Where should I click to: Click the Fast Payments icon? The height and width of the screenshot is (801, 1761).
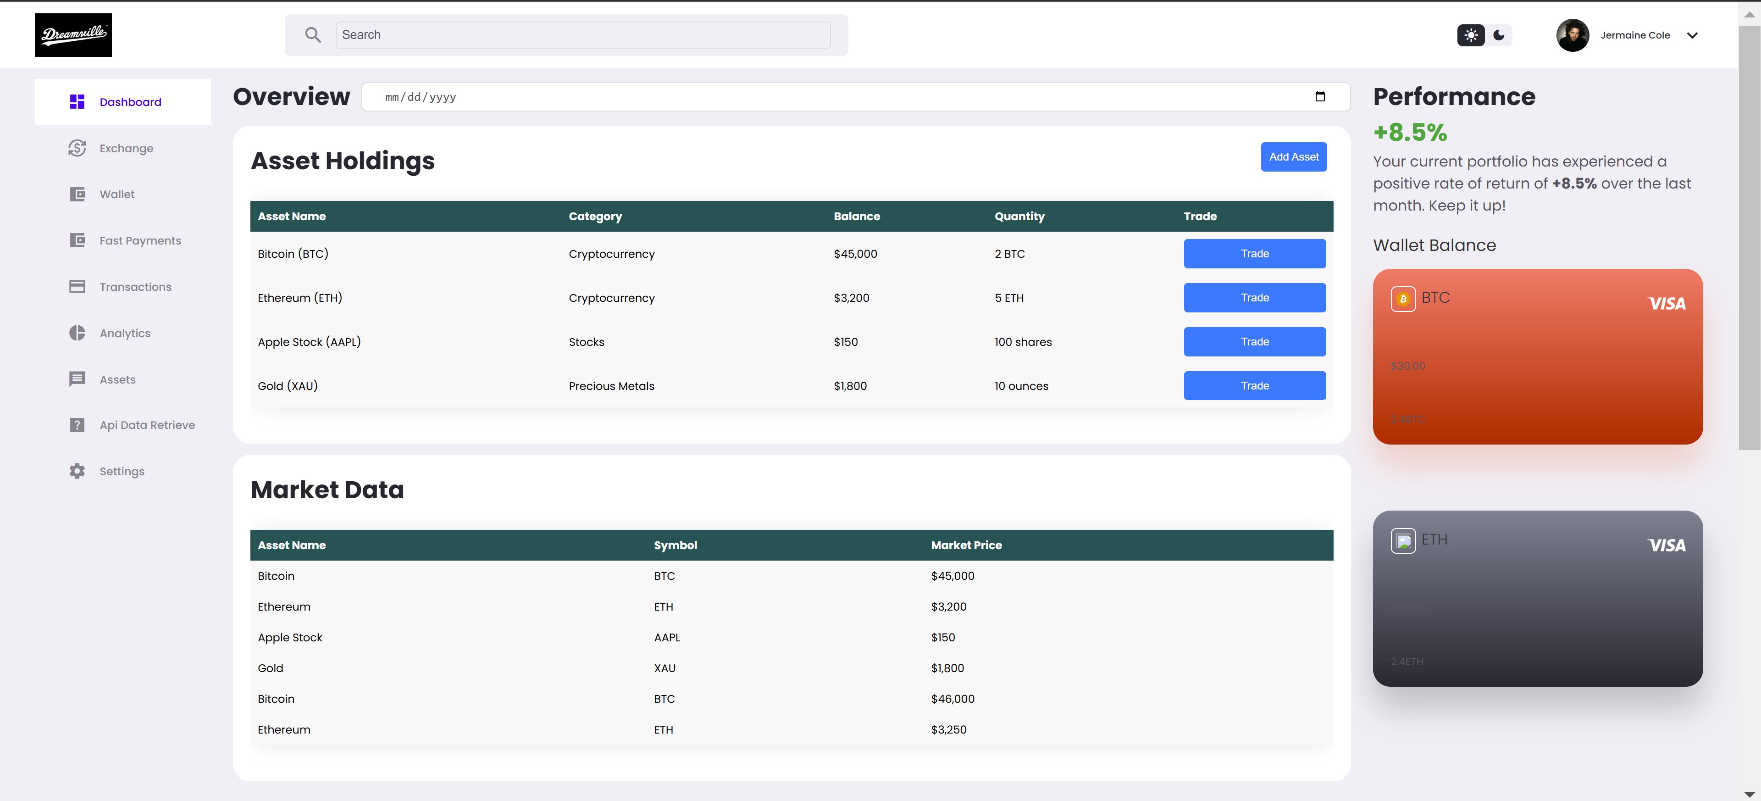77,241
